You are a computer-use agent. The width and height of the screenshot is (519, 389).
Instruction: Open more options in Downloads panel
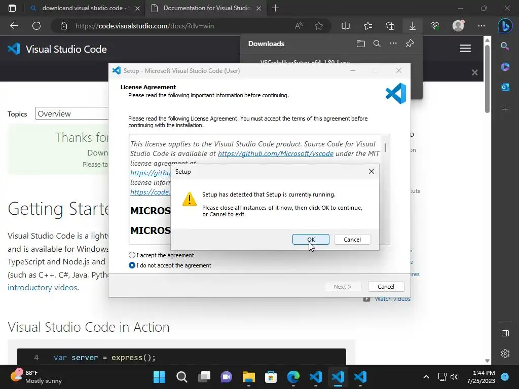[x=393, y=44]
